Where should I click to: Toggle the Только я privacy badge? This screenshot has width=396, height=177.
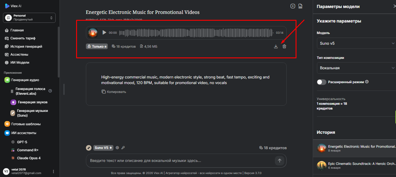coord(97,46)
